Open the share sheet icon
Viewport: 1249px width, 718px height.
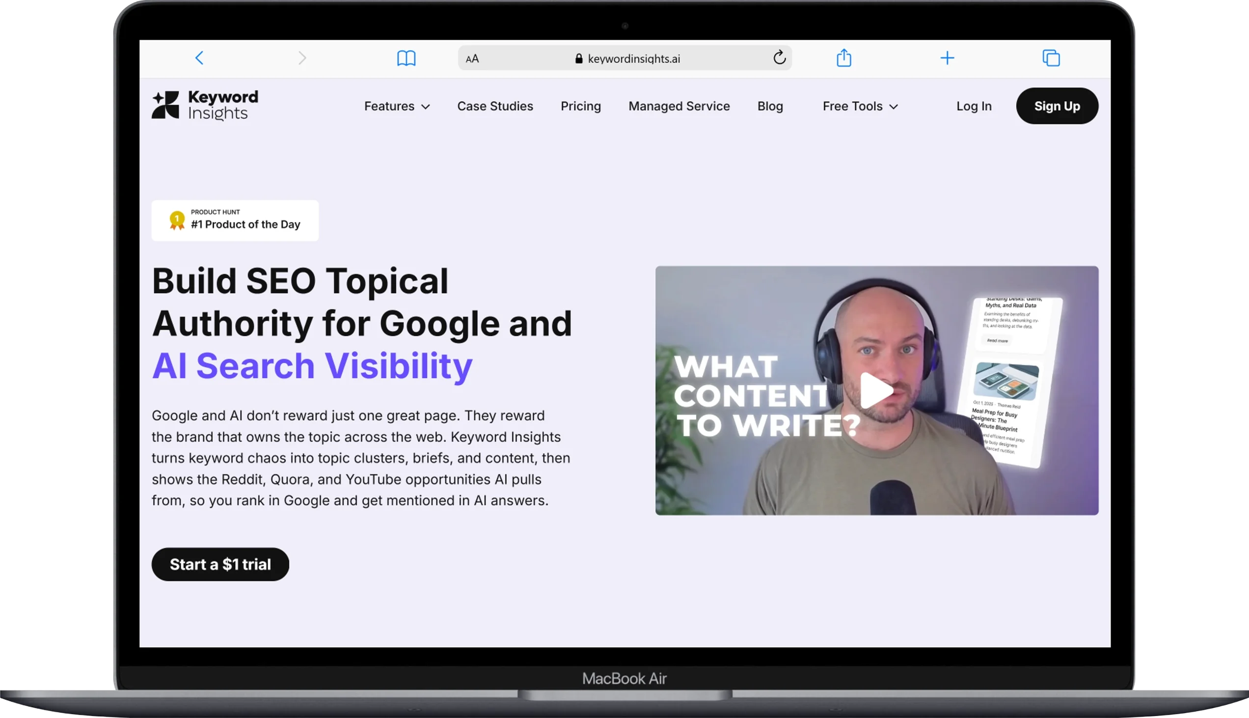click(x=844, y=57)
